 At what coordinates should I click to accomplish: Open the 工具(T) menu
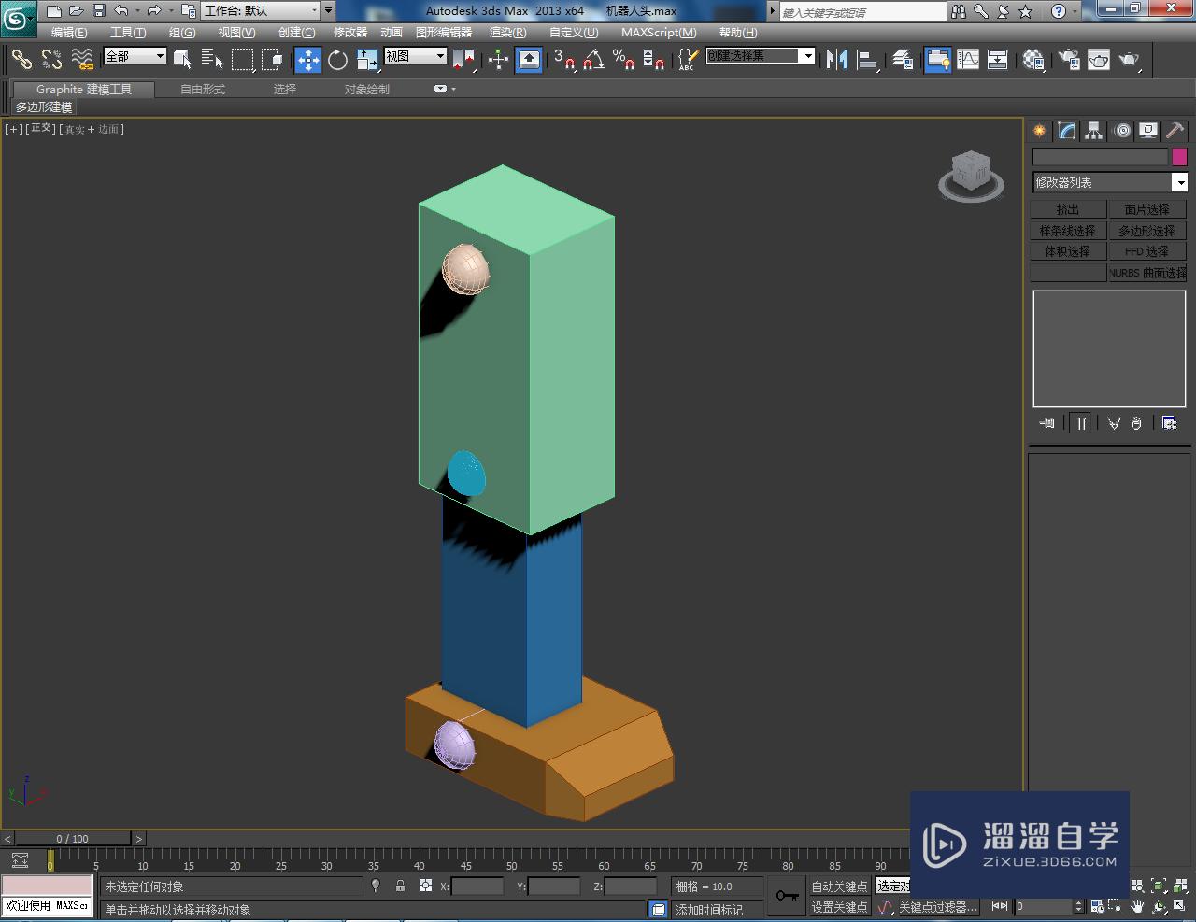click(x=128, y=32)
